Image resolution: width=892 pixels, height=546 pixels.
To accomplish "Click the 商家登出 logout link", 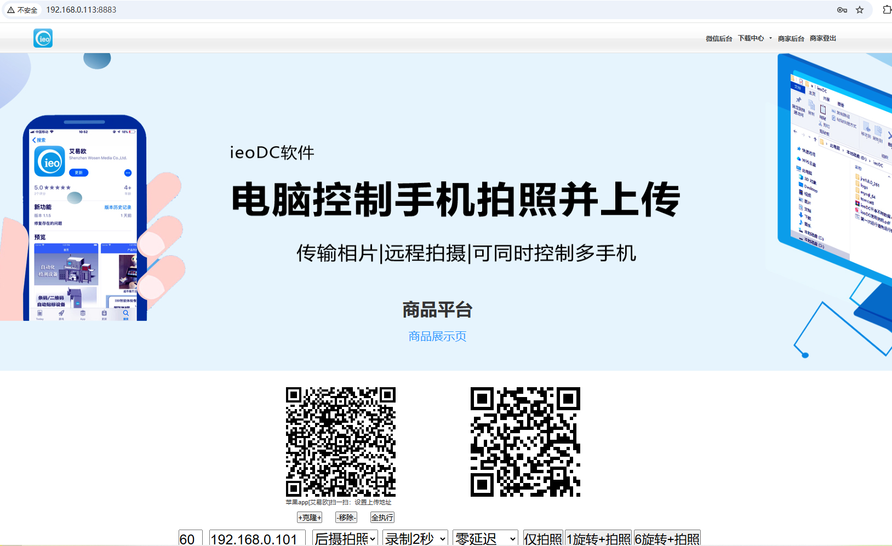I will pos(823,38).
